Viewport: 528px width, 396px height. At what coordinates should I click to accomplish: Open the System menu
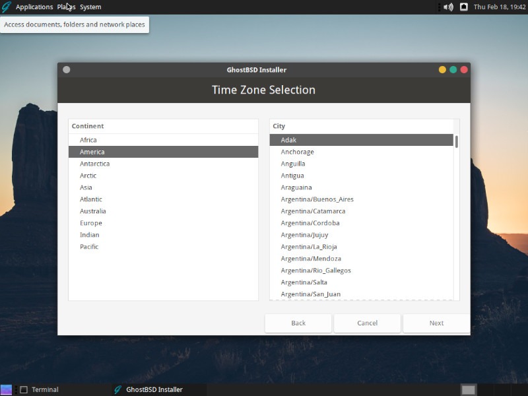click(90, 7)
